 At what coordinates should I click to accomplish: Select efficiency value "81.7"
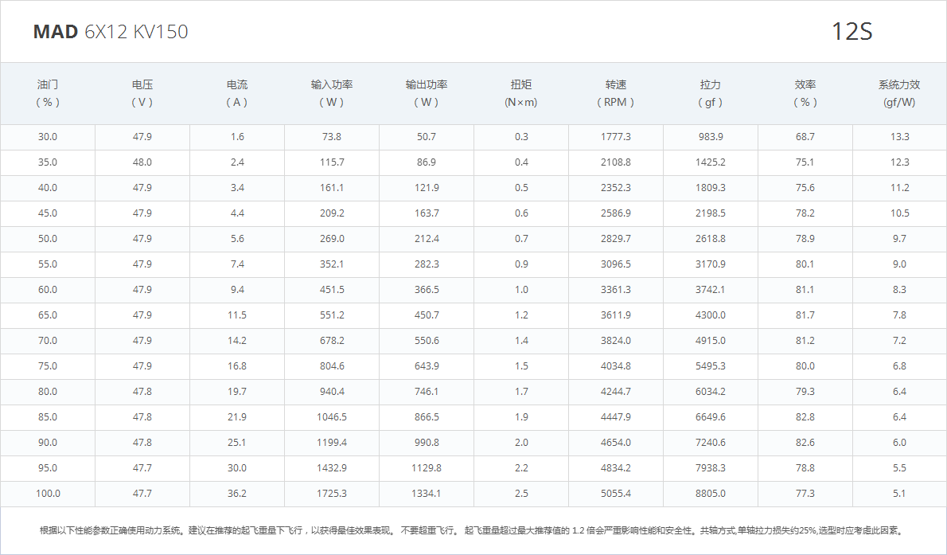[805, 315]
